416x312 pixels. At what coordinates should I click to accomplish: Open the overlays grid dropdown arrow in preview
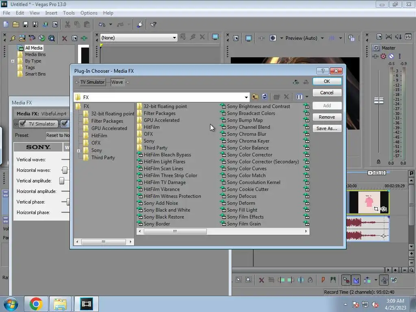click(340, 38)
